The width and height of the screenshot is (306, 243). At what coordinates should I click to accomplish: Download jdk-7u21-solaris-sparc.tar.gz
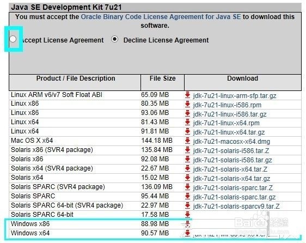pos(234,197)
